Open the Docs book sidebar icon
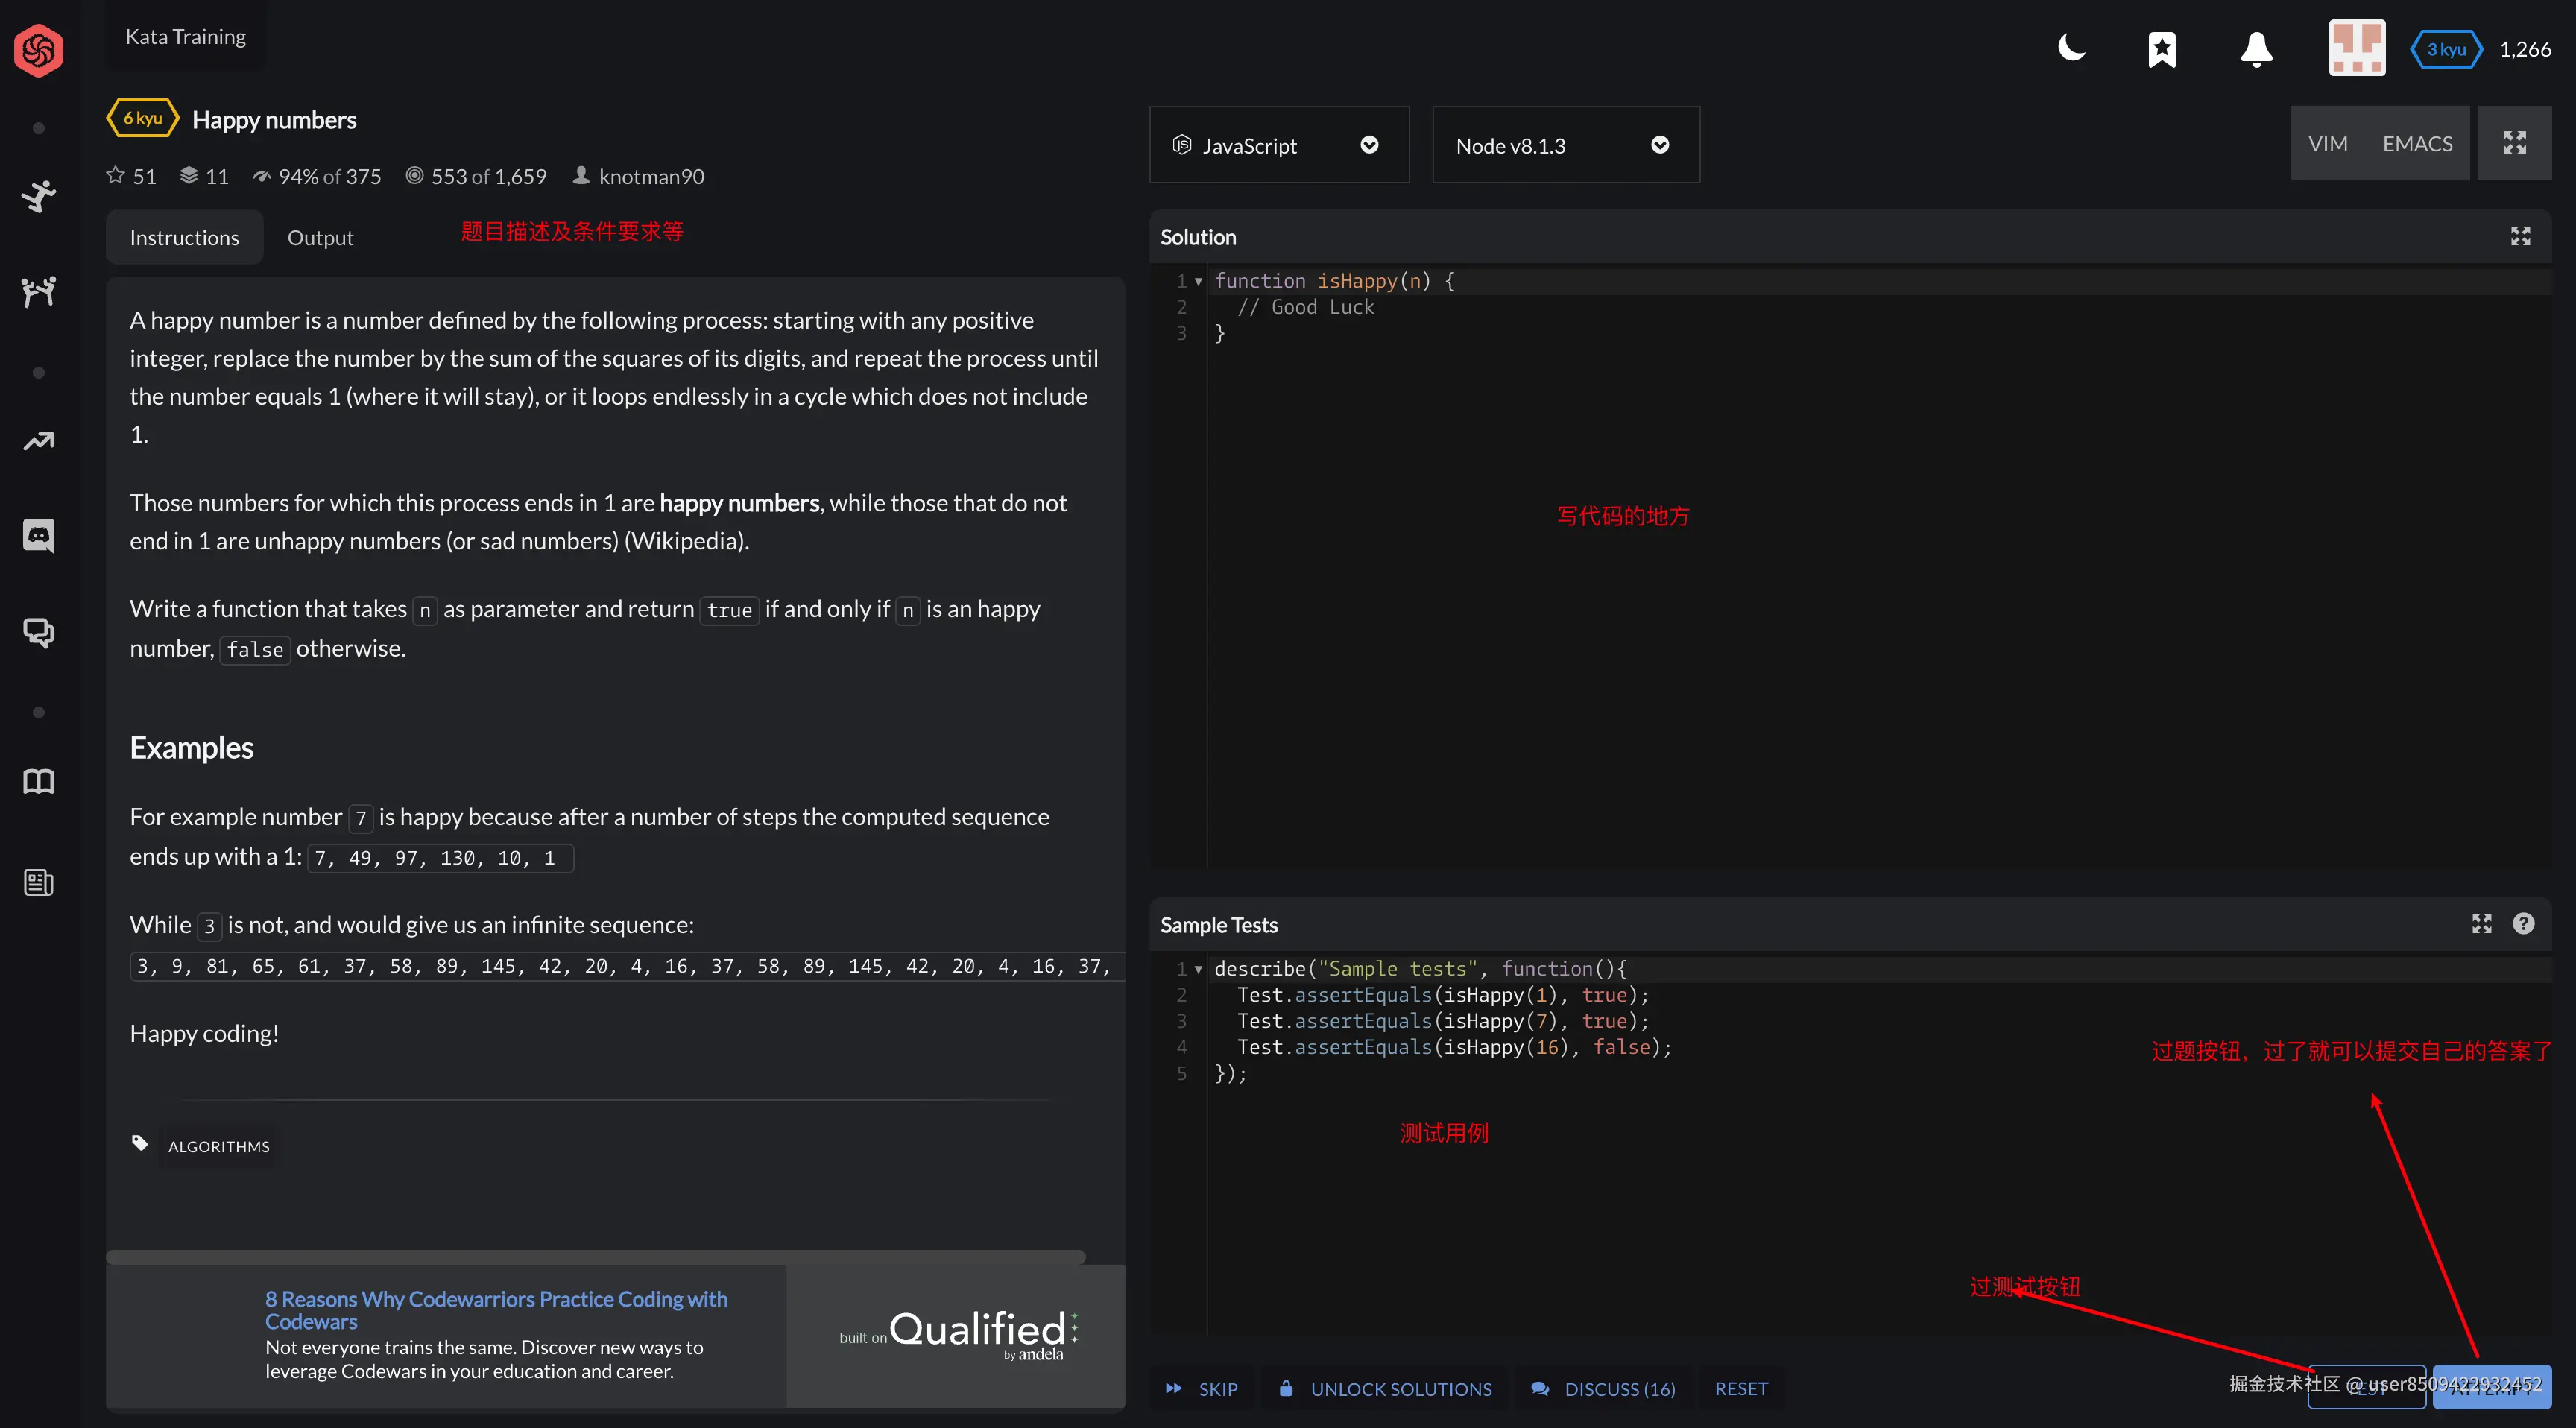The height and width of the screenshot is (1428, 2576). pyautogui.click(x=39, y=781)
